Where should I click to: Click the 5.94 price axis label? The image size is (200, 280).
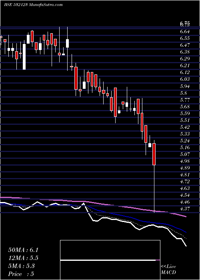click(185, 86)
